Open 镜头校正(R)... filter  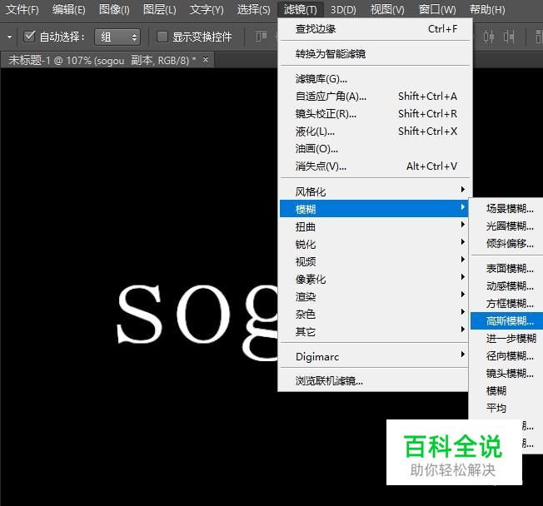point(374,114)
